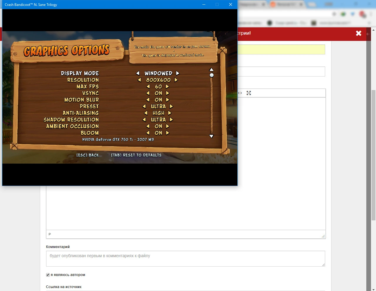
Task: Click the 'я являюсь автором' label text
Action: 68,275
